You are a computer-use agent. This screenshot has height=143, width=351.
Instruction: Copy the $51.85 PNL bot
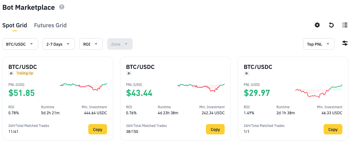[97, 130]
